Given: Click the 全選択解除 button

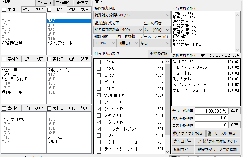Looking at the screenshot, I should pos(159,54).
